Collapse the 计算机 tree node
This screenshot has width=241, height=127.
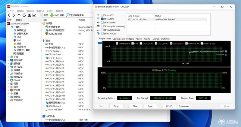8,27
